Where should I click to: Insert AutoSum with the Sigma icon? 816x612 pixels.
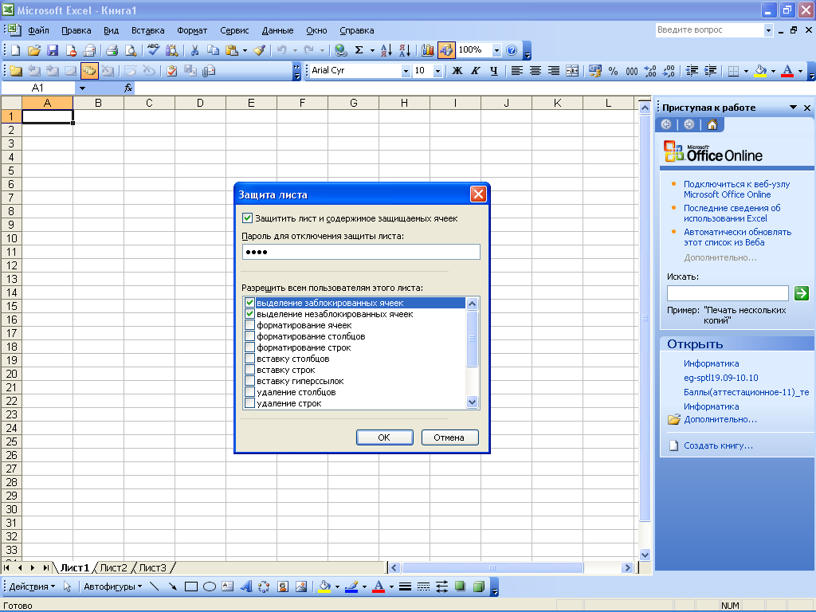(359, 50)
